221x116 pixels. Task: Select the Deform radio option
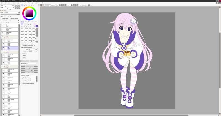tap(22, 57)
